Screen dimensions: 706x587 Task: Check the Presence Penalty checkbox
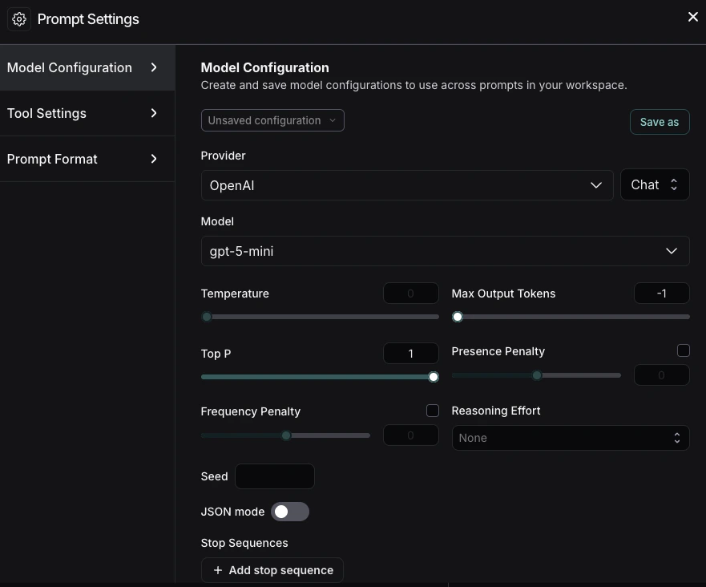pos(684,350)
